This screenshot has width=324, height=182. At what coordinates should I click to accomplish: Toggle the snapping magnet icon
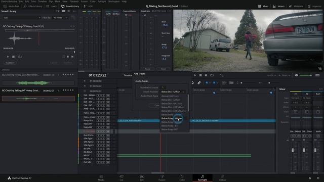tap(192, 83)
